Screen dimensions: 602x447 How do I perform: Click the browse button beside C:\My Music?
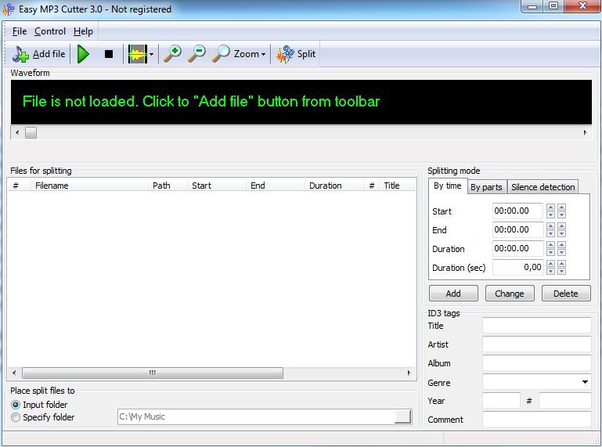[402, 416]
